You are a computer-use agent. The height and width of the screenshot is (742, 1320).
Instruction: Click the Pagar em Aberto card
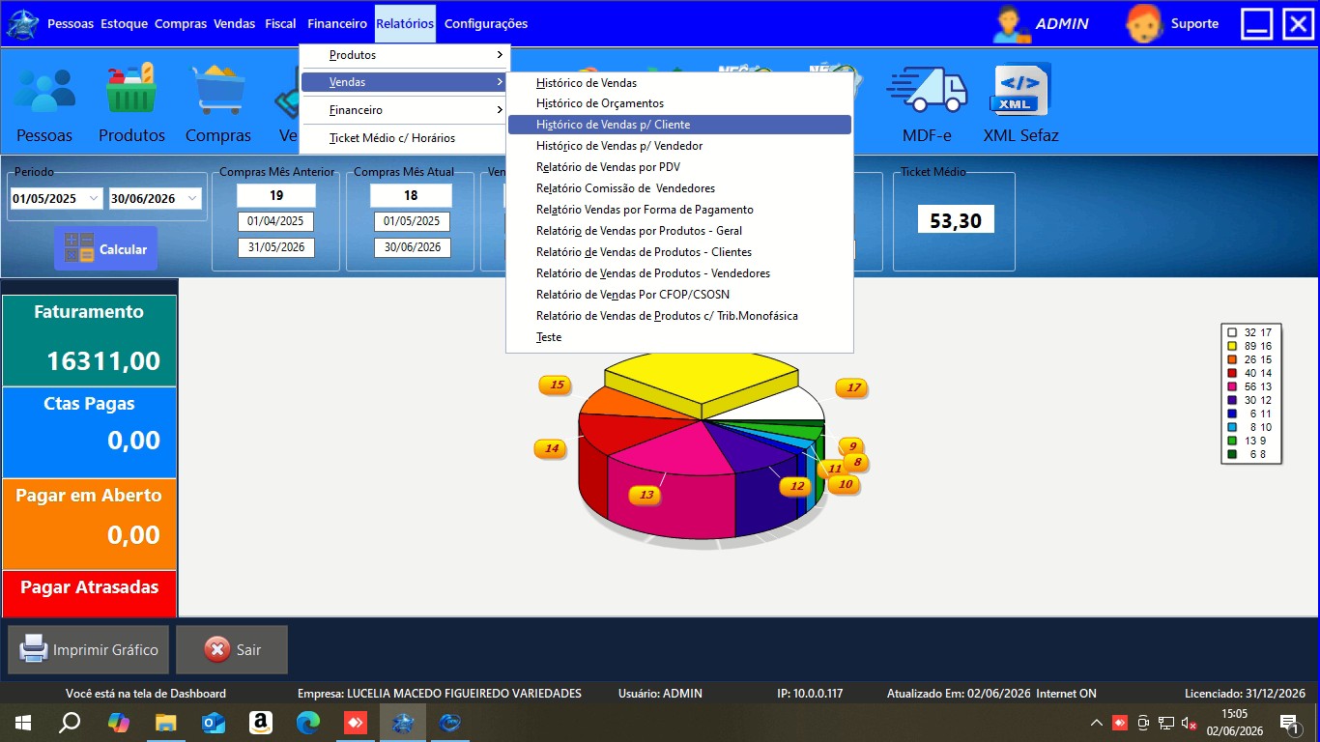point(90,524)
